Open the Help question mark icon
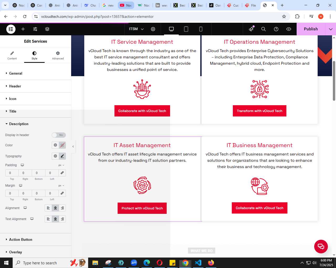Viewport: 336px width, 268px height. coord(276,29)
